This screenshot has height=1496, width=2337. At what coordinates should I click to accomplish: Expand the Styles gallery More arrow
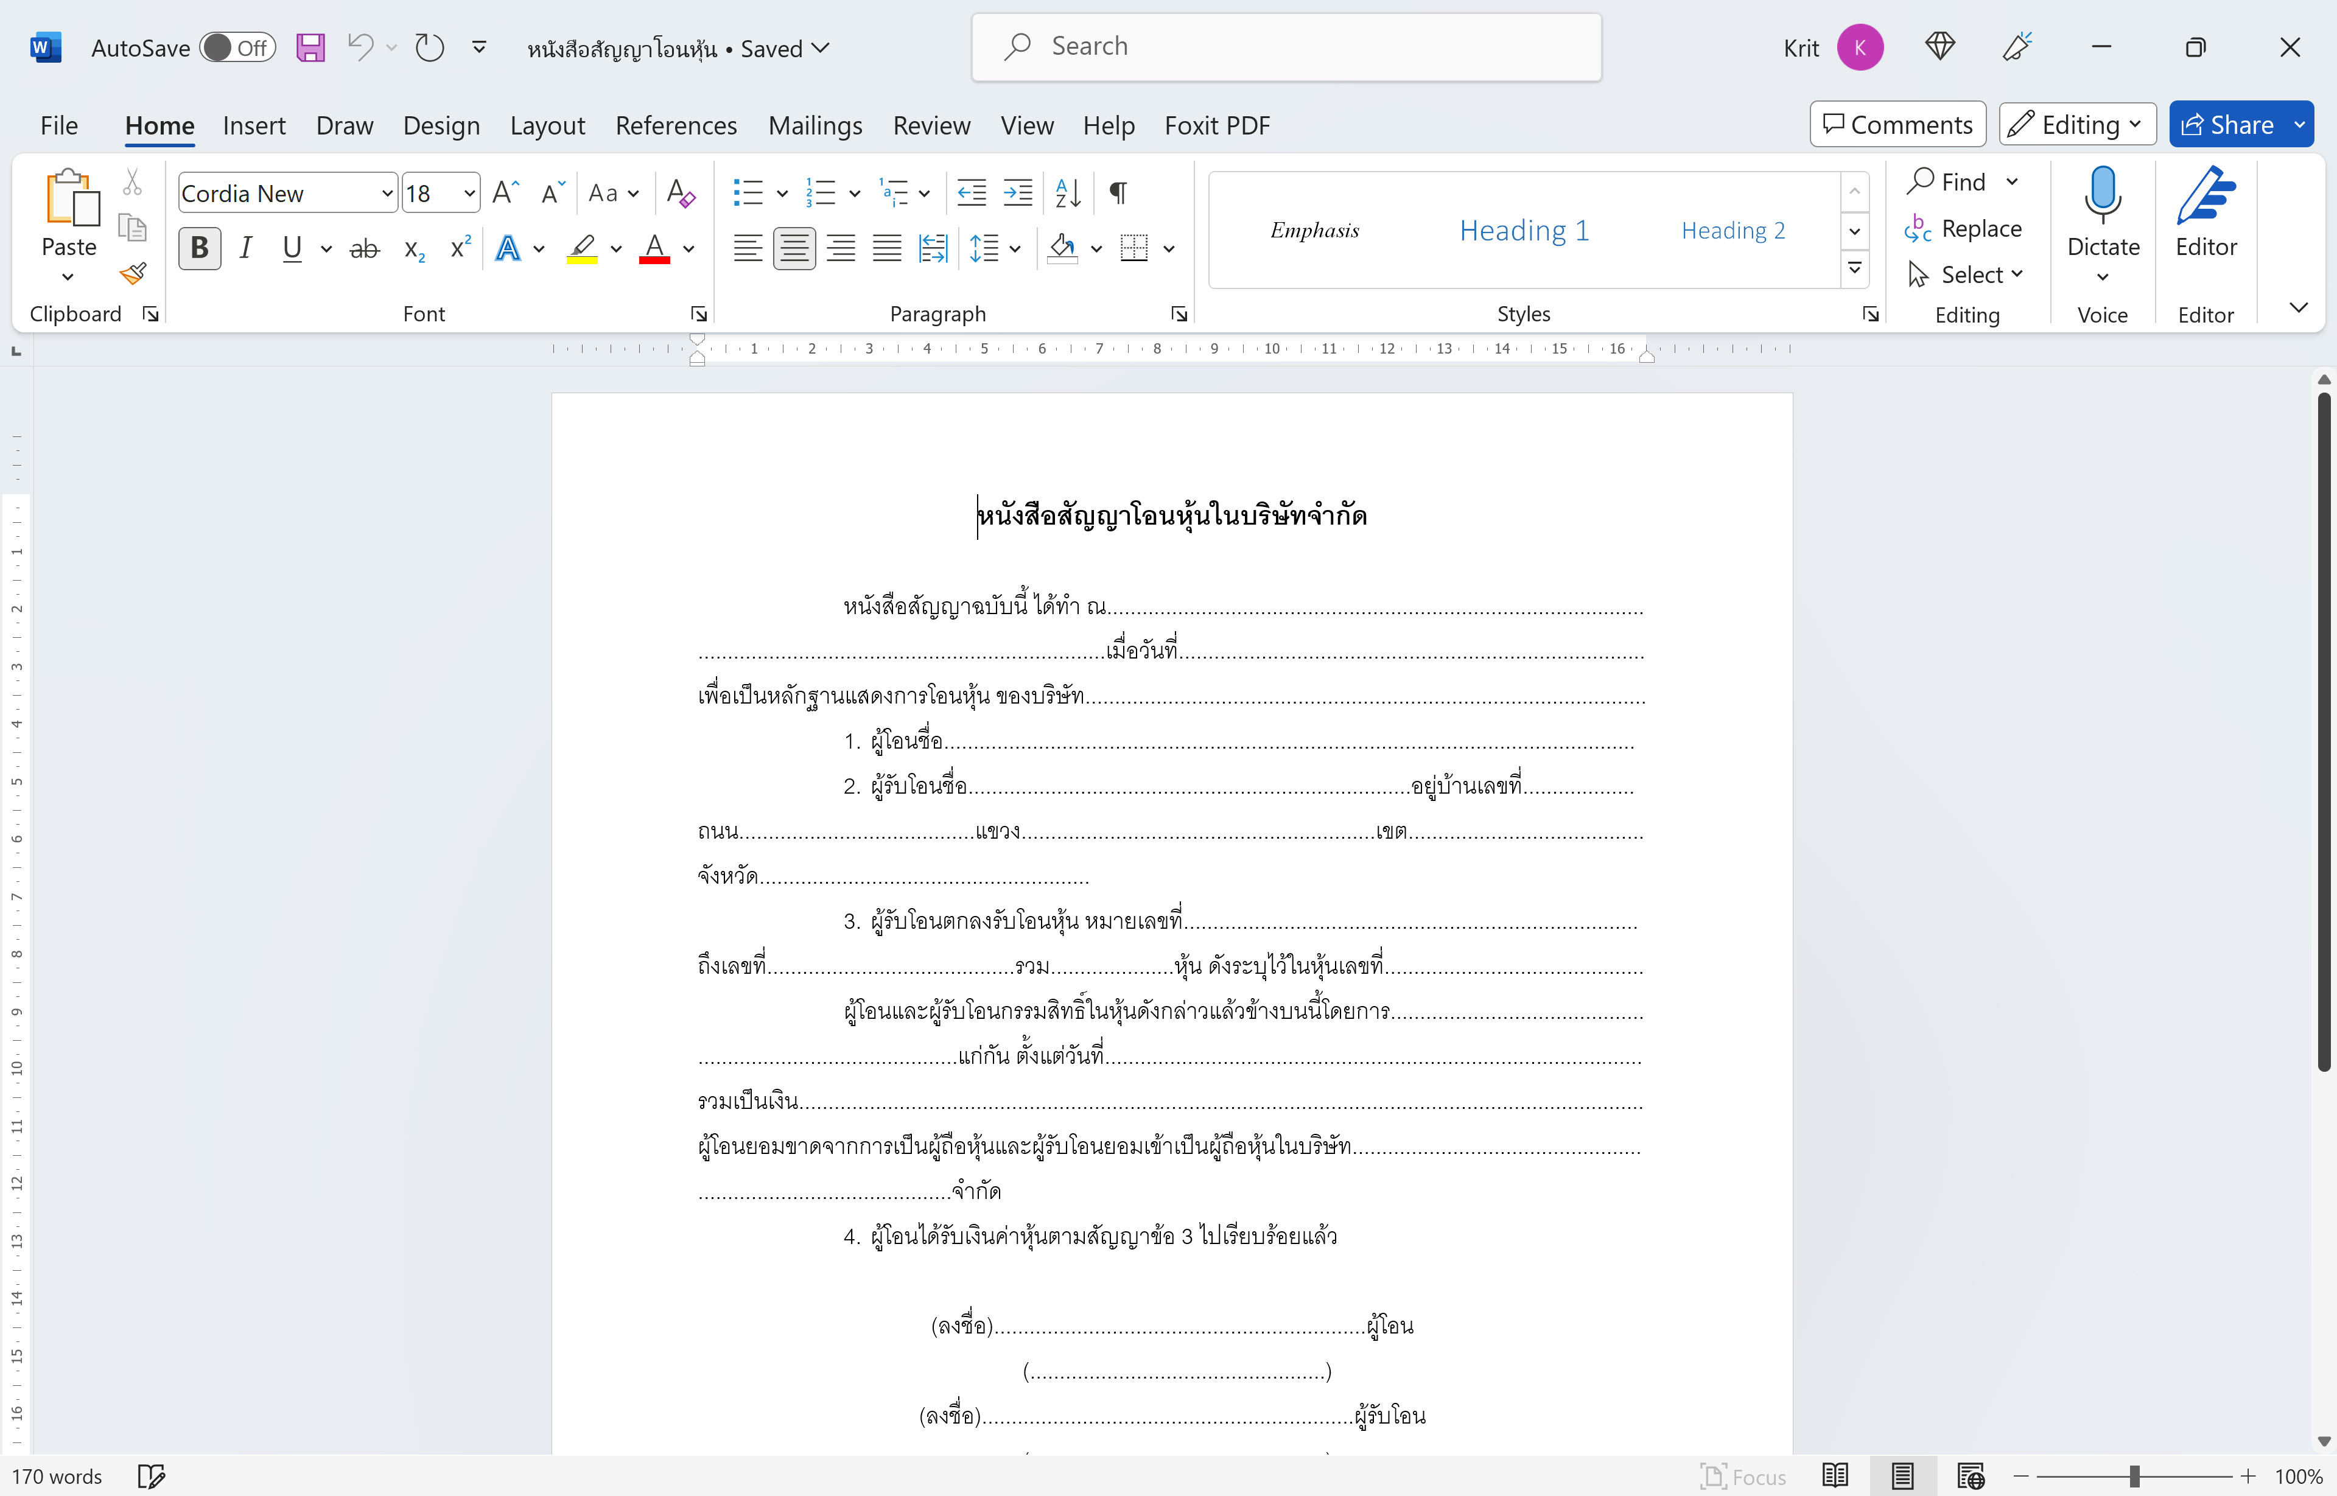tap(1854, 268)
